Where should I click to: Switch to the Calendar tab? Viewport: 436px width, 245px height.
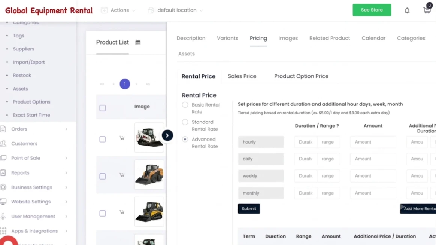[373, 38]
